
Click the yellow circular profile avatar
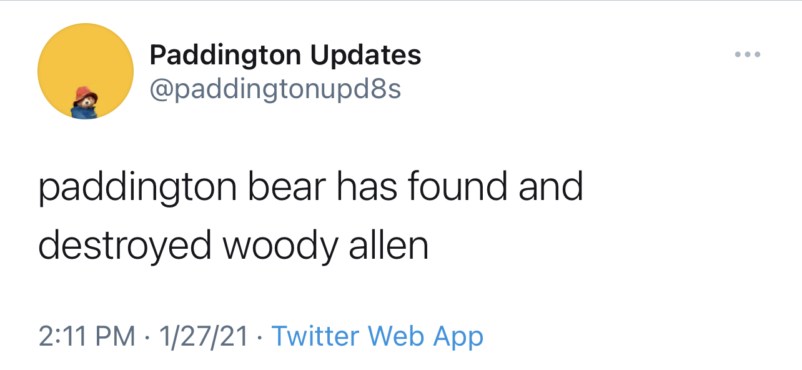86,71
